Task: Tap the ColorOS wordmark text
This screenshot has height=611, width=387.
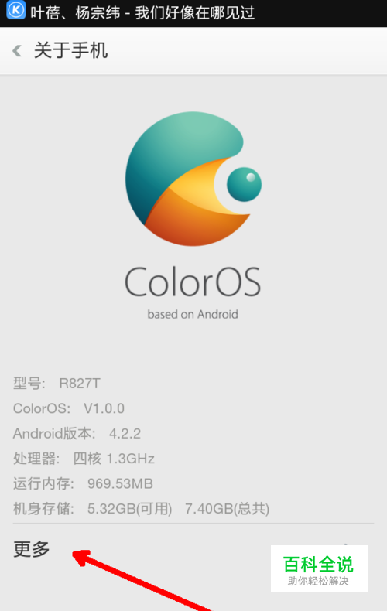Action: [193, 282]
